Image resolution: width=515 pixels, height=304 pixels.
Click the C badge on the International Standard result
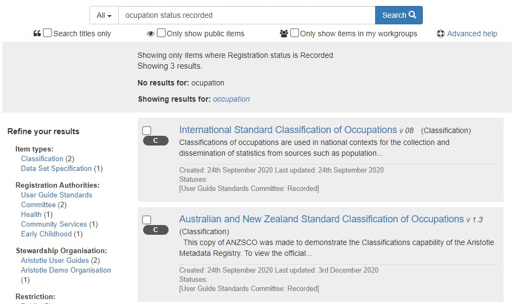click(x=156, y=141)
